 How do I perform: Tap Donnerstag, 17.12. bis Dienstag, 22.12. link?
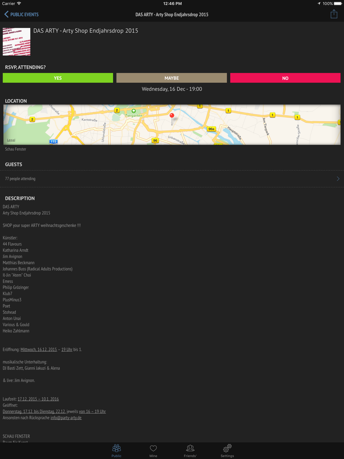[x=34, y=412]
